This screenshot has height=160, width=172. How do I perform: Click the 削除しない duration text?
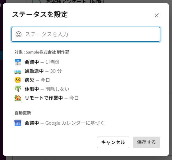point(57,89)
